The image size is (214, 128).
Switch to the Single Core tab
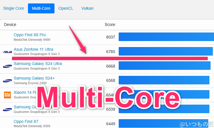click(x=13, y=8)
